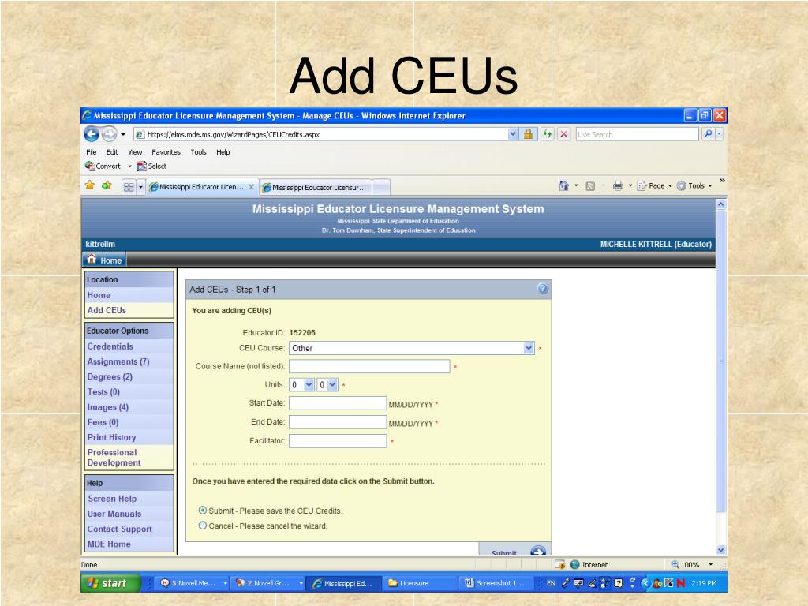
Task: Click the EN language indicator in tray
Action: [x=551, y=583]
